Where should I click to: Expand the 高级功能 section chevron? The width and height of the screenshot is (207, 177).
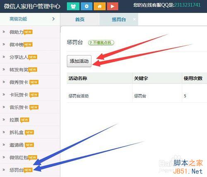53,19
